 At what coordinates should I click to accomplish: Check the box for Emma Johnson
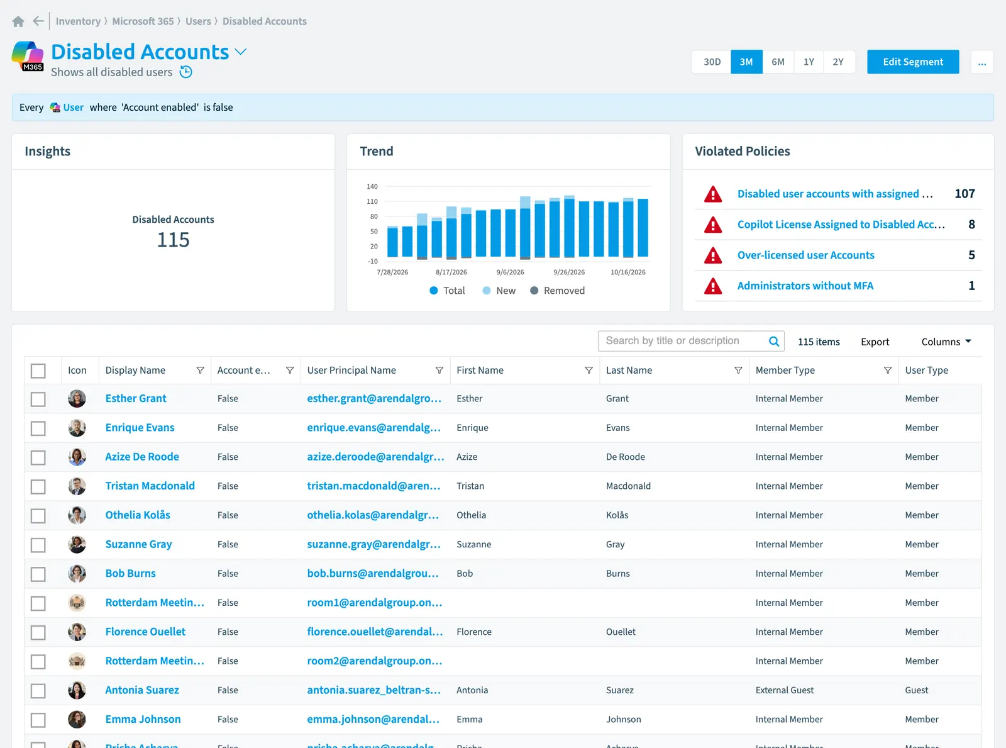pyautogui.click(x=38, y=720)
